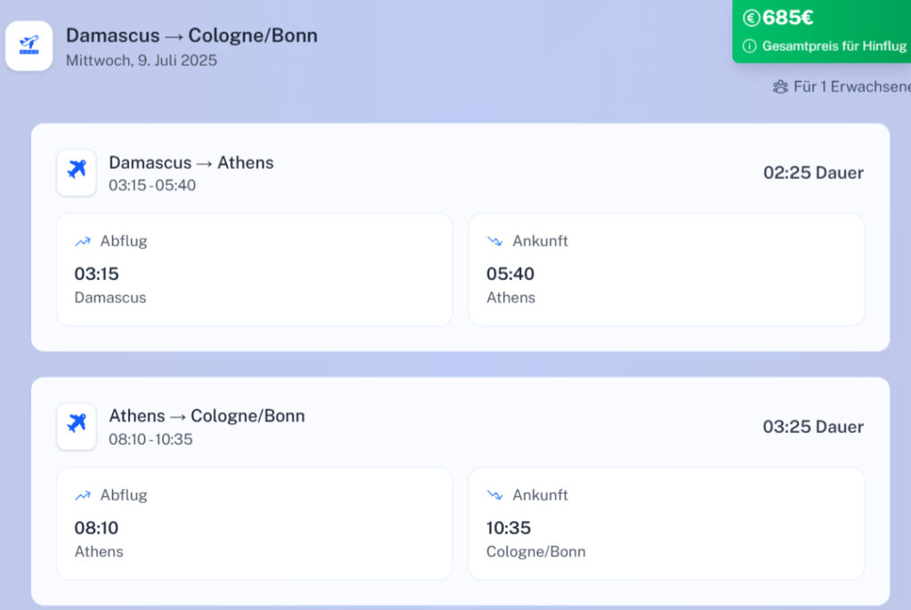Click the 05:40 Athens arrival card

[665, 269]
